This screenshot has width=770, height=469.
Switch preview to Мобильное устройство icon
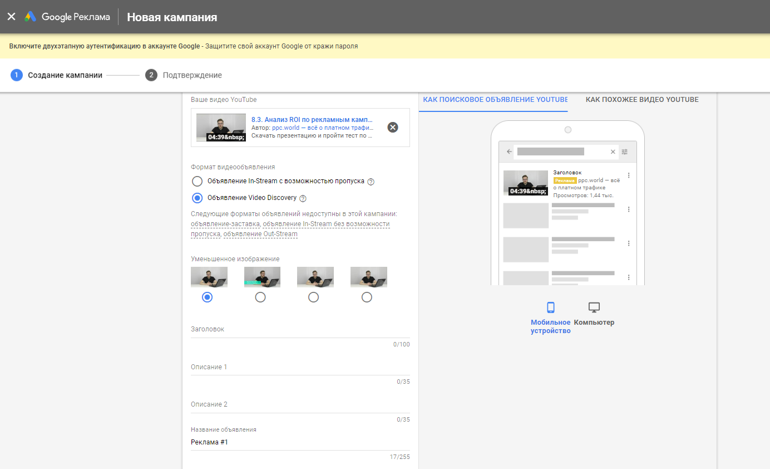point(550,307)
